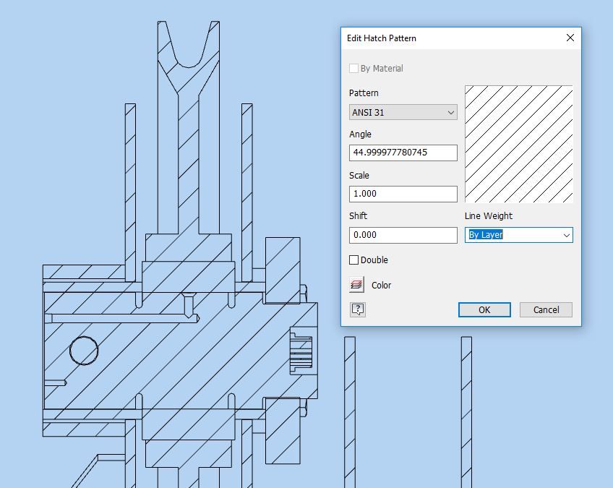This screenshot has height=488, width=613.
Task: Click the Color icon
Action: point(357,285)
